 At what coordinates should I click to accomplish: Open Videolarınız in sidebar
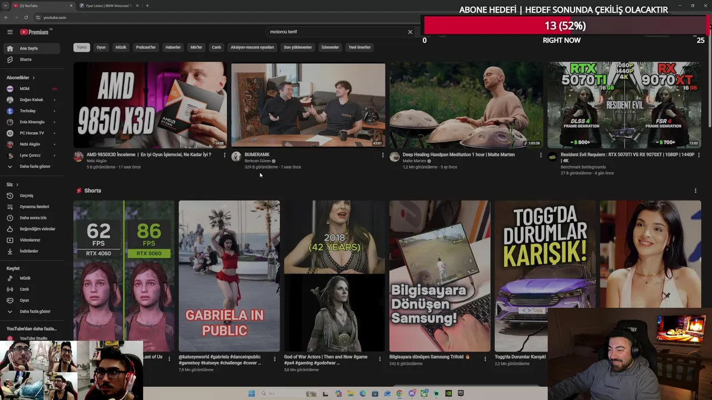tap(31, 240)
